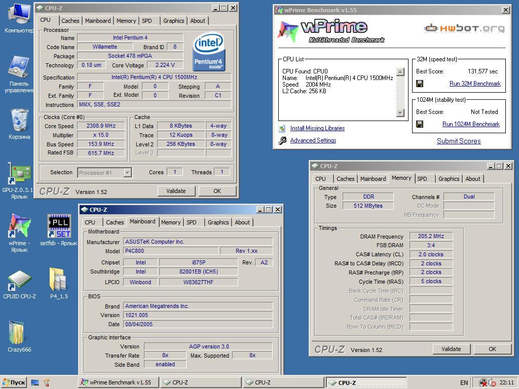
Task: Click the Specification field Intel Pentium 4 1500MHz
Action: click(154, 77)
